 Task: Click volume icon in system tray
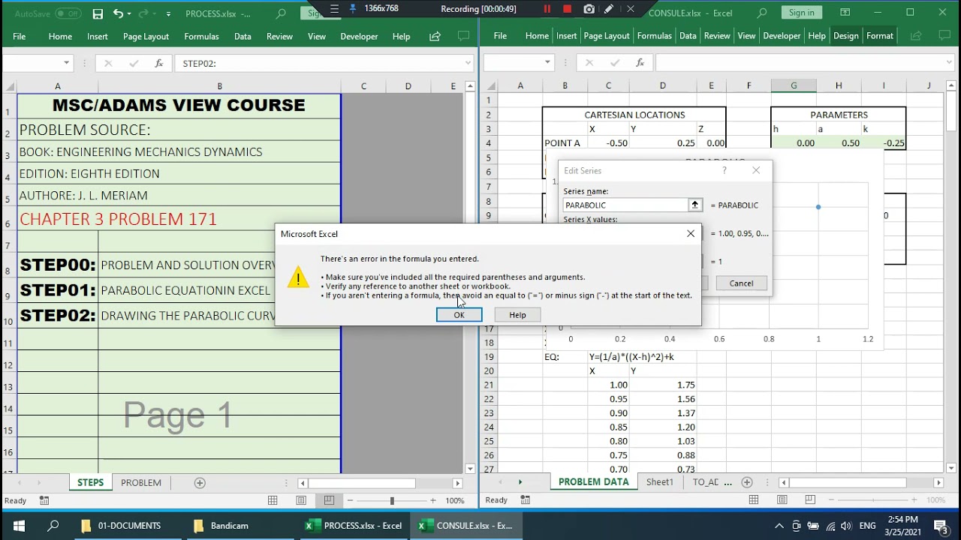pyautogui.click(x=846, y=526)
